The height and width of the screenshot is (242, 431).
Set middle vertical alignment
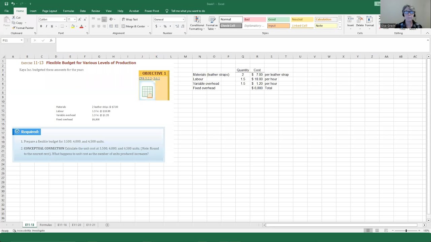pyautogui.click(x=99, y=19)
